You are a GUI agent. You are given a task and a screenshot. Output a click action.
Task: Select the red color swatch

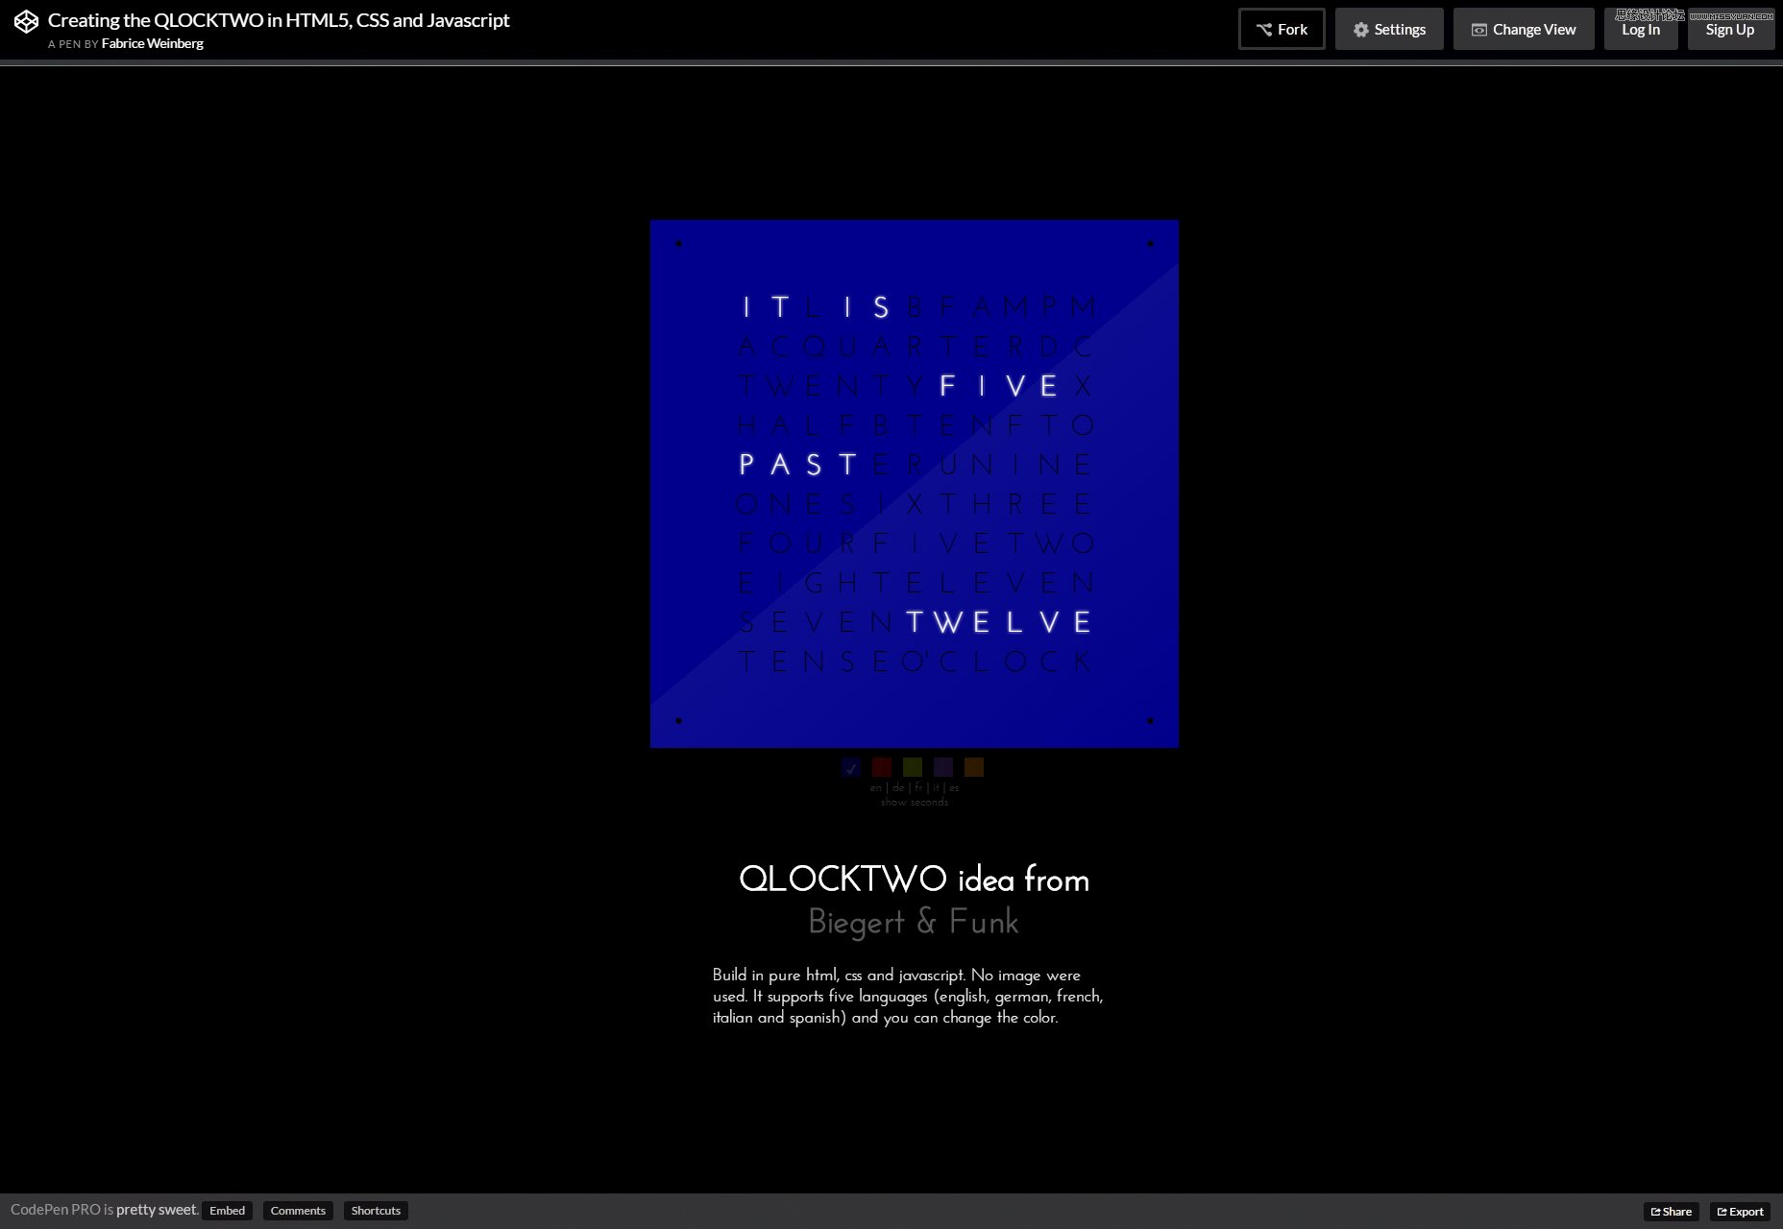pyautogui.click(x=882, y=767)
